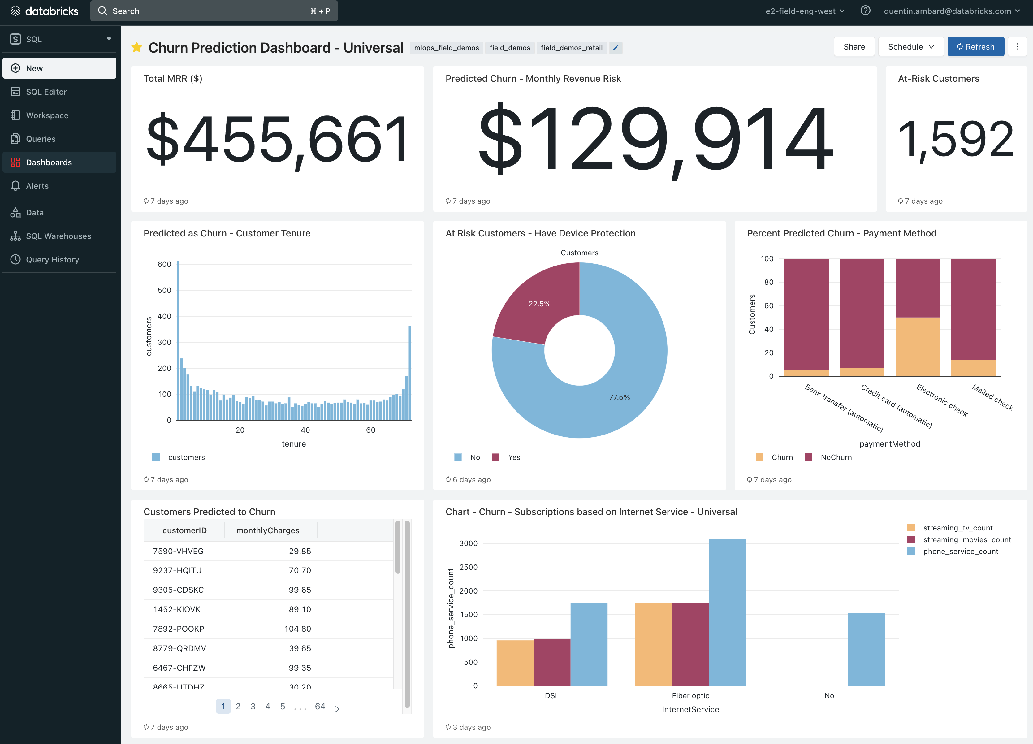Viewport: 1033px width, 744px height.
Task: Open the SQL Editor from sidebar
Action: pyautogui.click(x=46, y=92)
